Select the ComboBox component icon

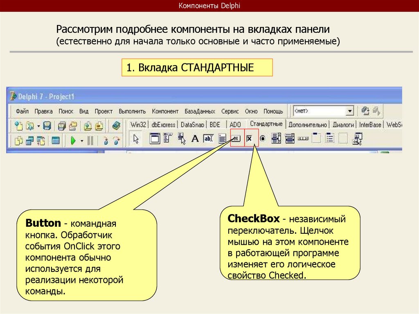pyautogui.click(x=290, y=138)
